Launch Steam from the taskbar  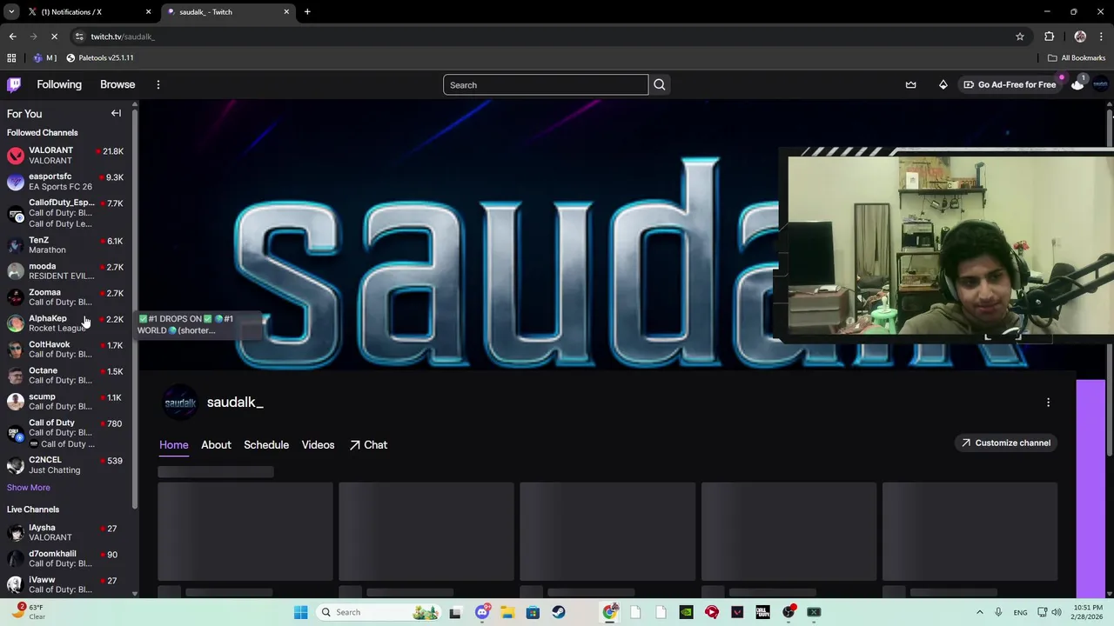pos(558,612)
